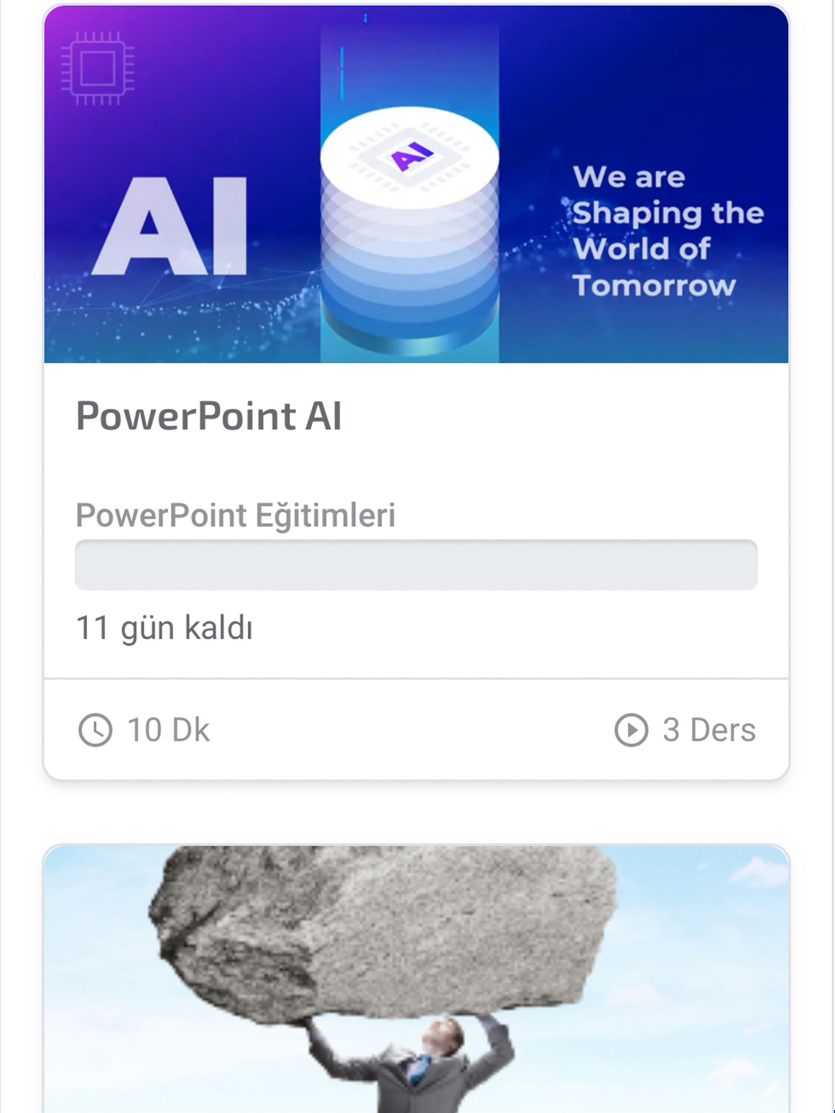Click the giant boulder in second card

[x=383, y=931]
